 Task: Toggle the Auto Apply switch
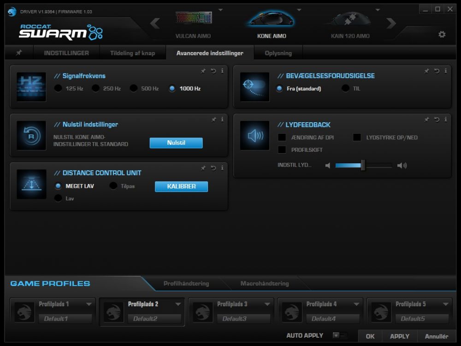click(340, 335)
